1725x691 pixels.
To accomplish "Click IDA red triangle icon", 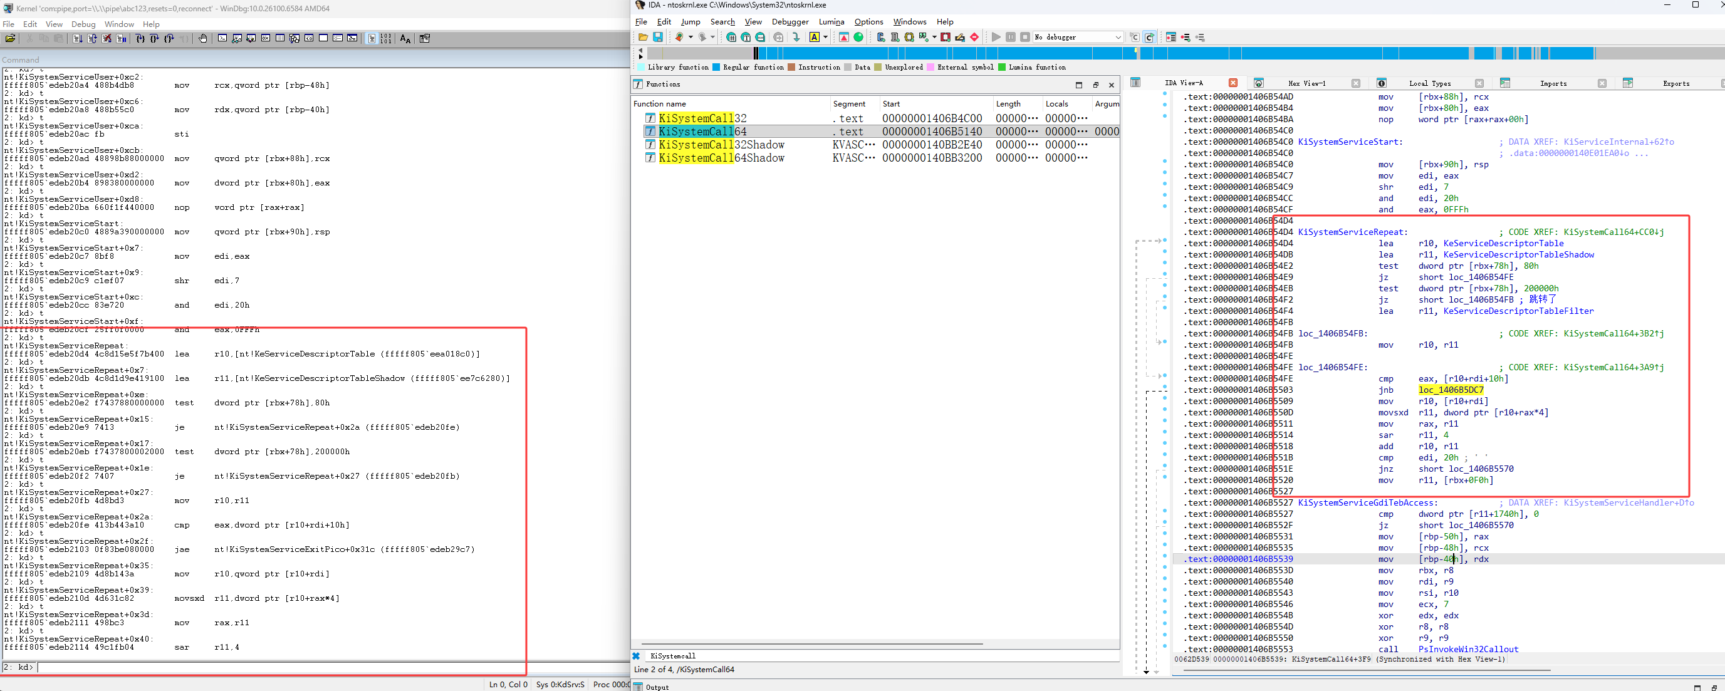I will pyautogui.click(x=845, y=37).
